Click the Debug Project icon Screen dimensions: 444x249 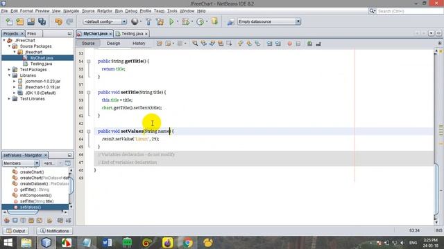pyautogui.click(x=185, y=21)
